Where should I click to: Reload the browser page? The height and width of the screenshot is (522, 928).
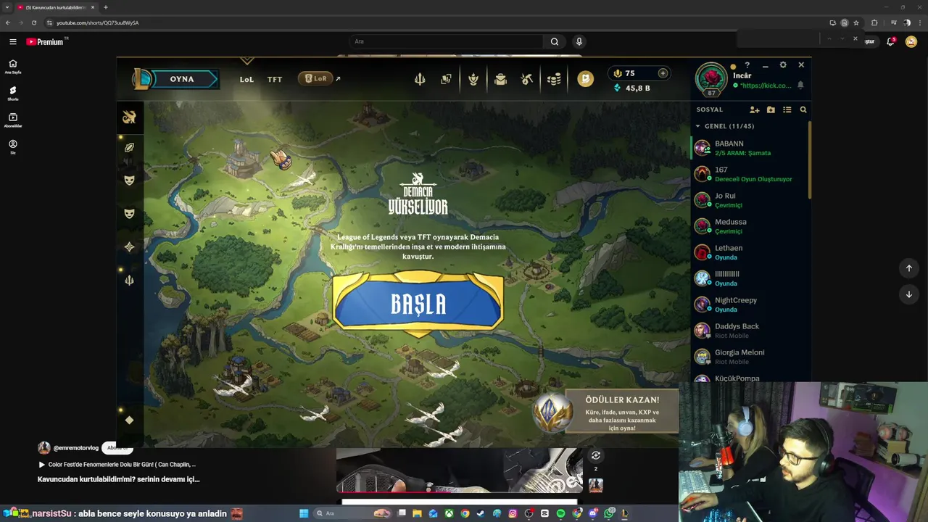(33, 22)
